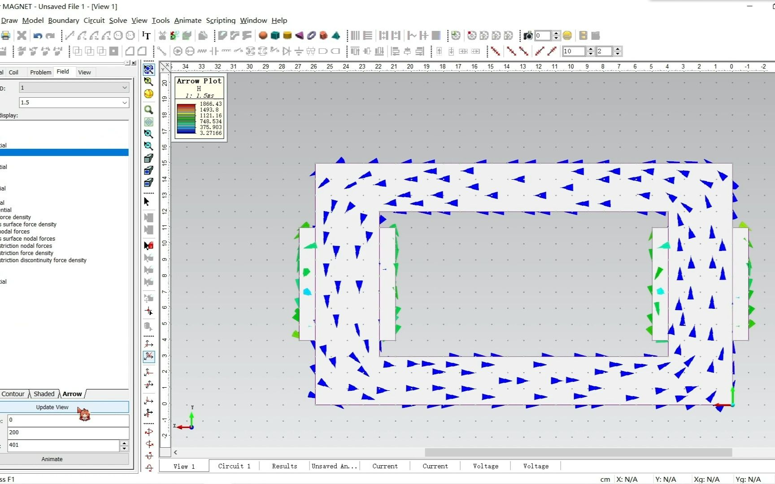Activate the resistor circuit component tool
The height and width of the screenshot is (484, 775).
coord(202,51)
